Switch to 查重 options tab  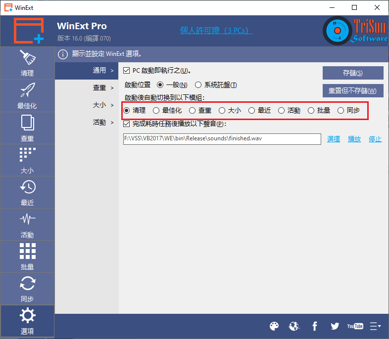(x=87, y=88)
